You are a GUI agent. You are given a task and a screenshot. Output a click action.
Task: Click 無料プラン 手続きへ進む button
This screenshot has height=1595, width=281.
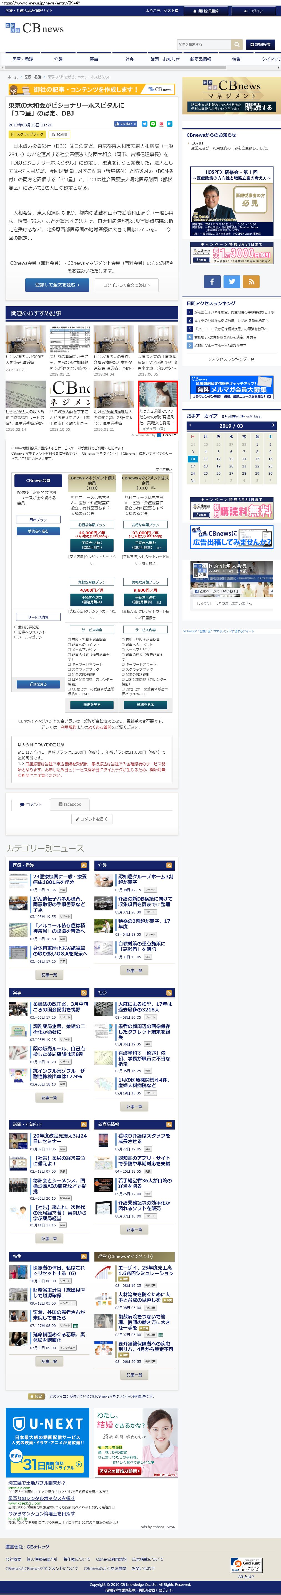[x=38, y=531]
